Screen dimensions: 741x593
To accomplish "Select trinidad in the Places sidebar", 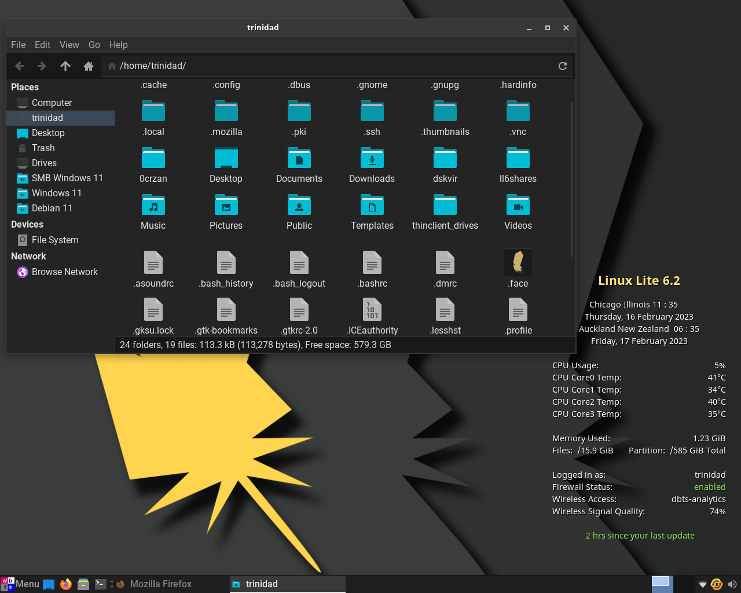I will 61,118.
